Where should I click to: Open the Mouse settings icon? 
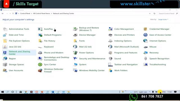pos(145,47)
